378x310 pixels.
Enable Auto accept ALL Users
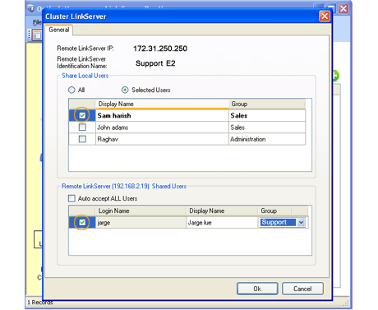pyautogui.click(x=71, y=198)
